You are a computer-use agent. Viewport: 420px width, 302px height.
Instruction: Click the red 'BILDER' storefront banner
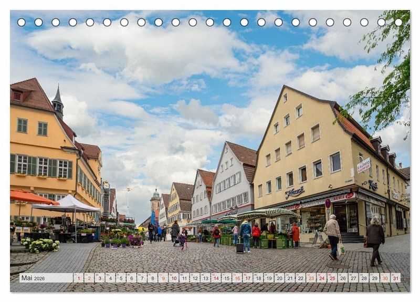point(342,197)
